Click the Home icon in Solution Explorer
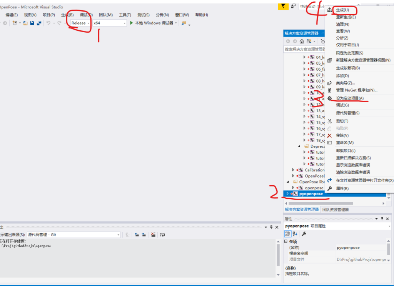This screenshot has height=286, width=394. click(x=302, y=41)
